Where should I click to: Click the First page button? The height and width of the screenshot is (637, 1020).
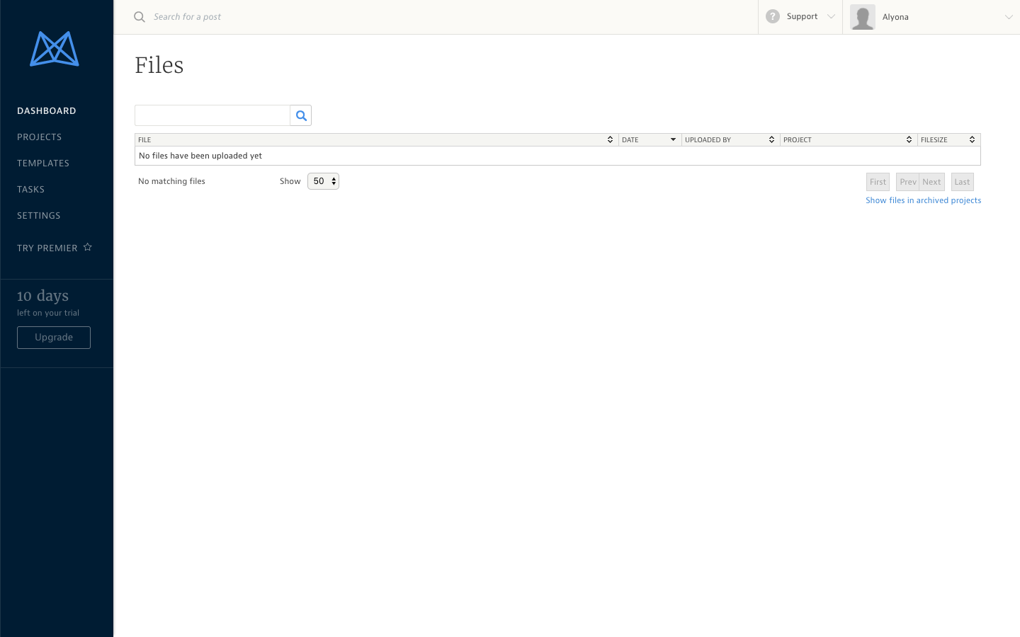tap(878, 182)
